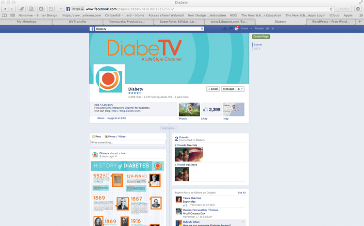Screen dimensions: 364x226
Task: Click the search magnifier in Facebook search
Action: [202, 29]
